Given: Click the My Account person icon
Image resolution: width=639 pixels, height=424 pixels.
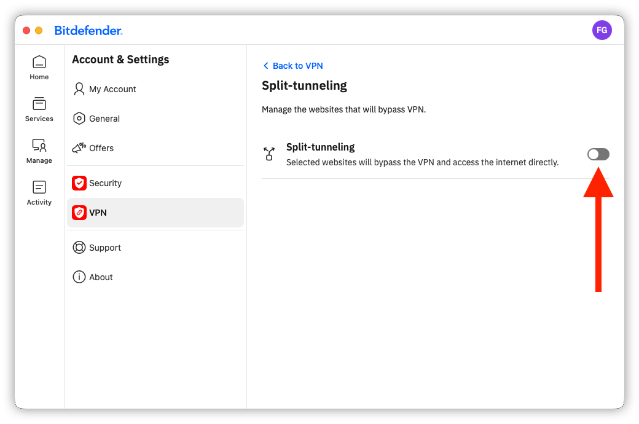Looking at the screenshot, I should [x=79, y=89].
